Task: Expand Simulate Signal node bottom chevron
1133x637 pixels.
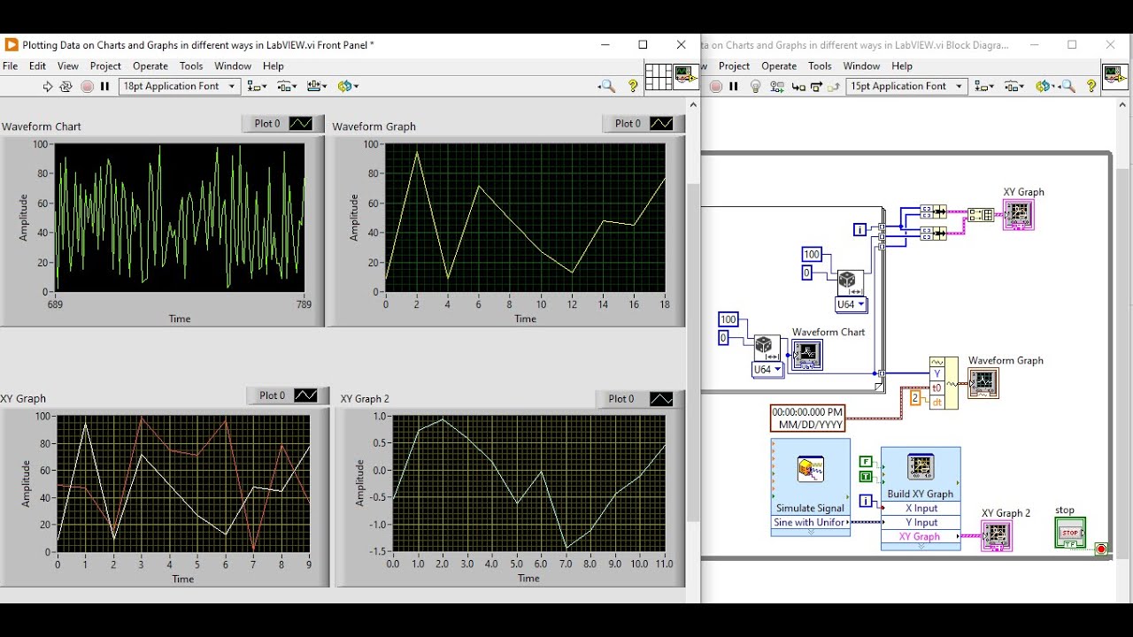Action: pyautogui.click(x=811, y=533)
